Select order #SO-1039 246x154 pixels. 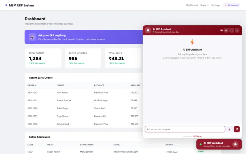point(32,116)
